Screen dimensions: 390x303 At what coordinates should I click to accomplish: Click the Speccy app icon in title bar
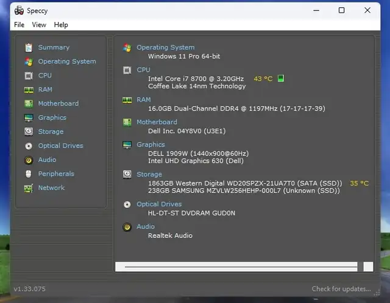[x=19, y=10]
